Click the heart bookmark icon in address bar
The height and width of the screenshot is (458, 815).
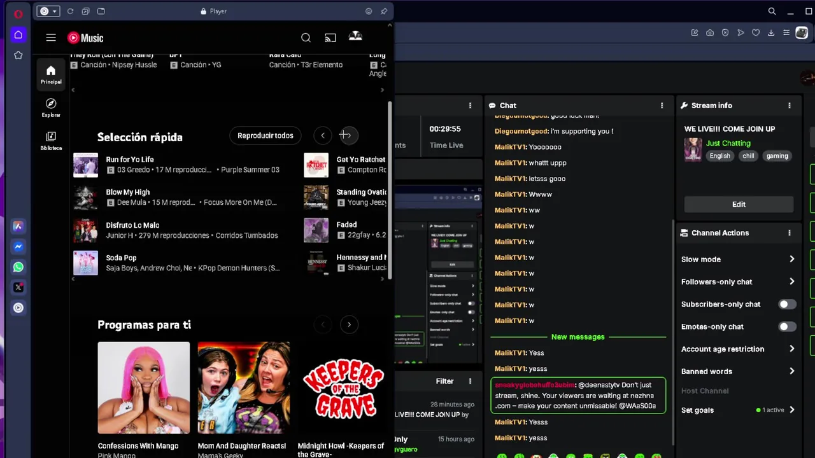point(756,33)
